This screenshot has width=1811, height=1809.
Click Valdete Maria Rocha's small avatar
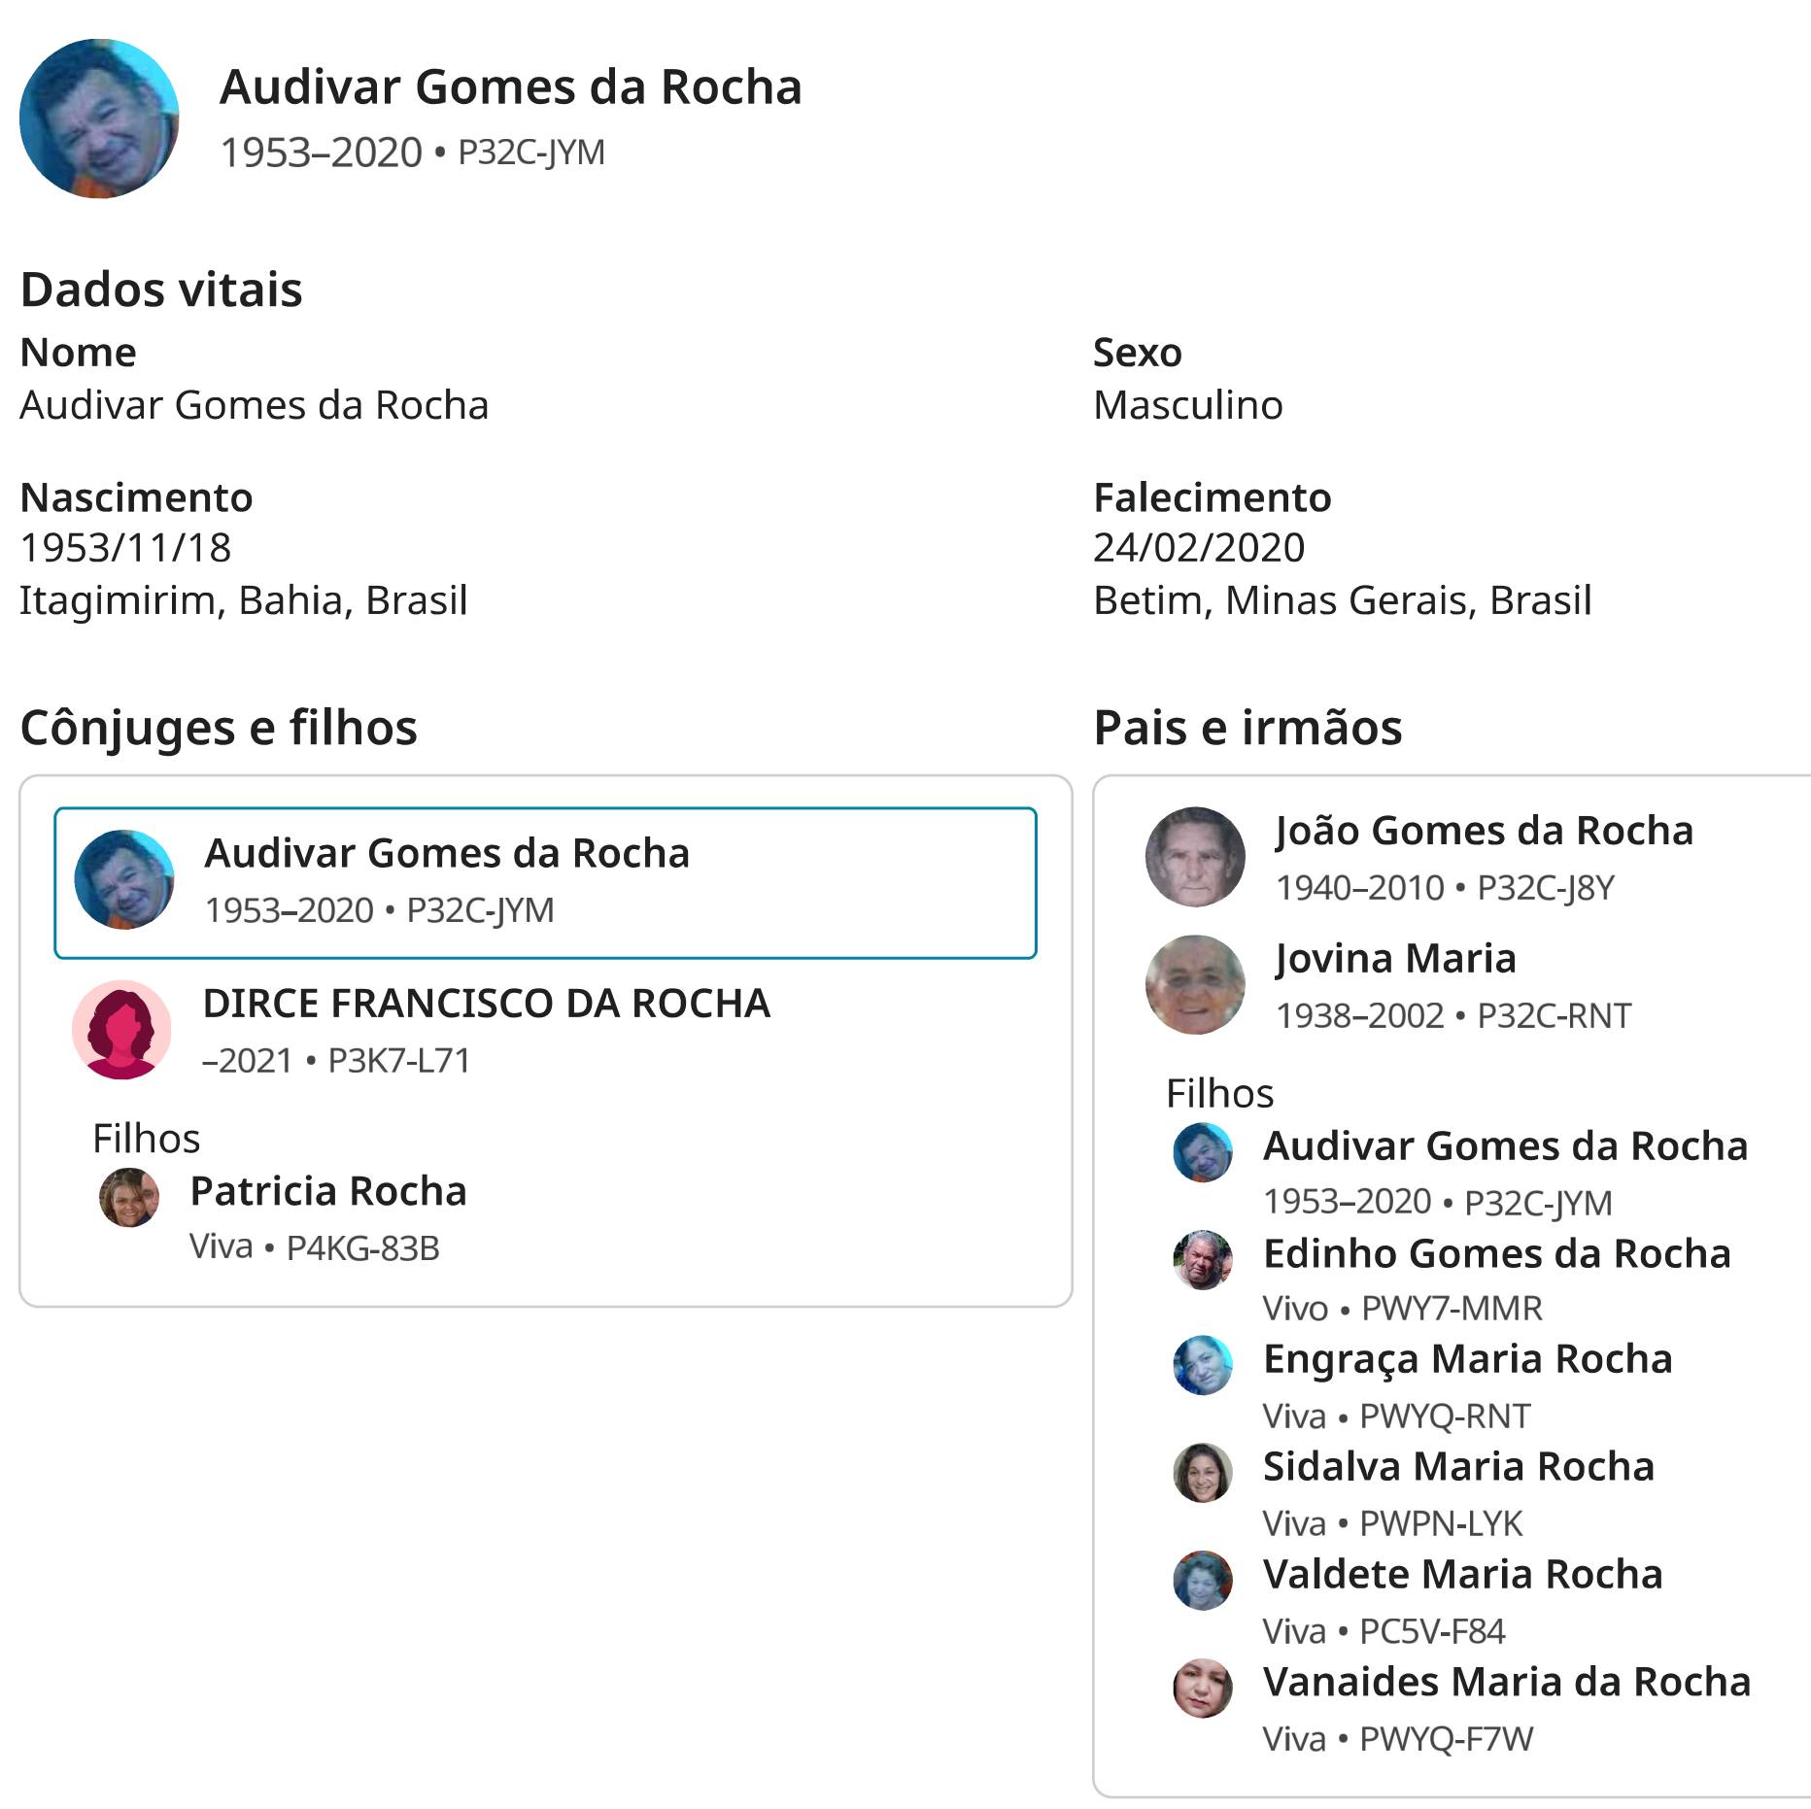tap(1203, 1581)
